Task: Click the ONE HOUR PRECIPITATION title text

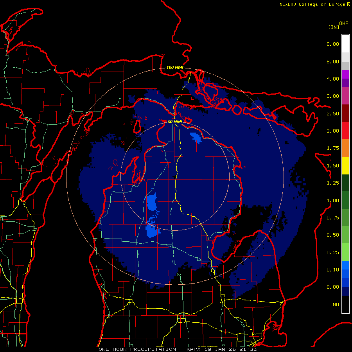Action: [x=137, y=349]
